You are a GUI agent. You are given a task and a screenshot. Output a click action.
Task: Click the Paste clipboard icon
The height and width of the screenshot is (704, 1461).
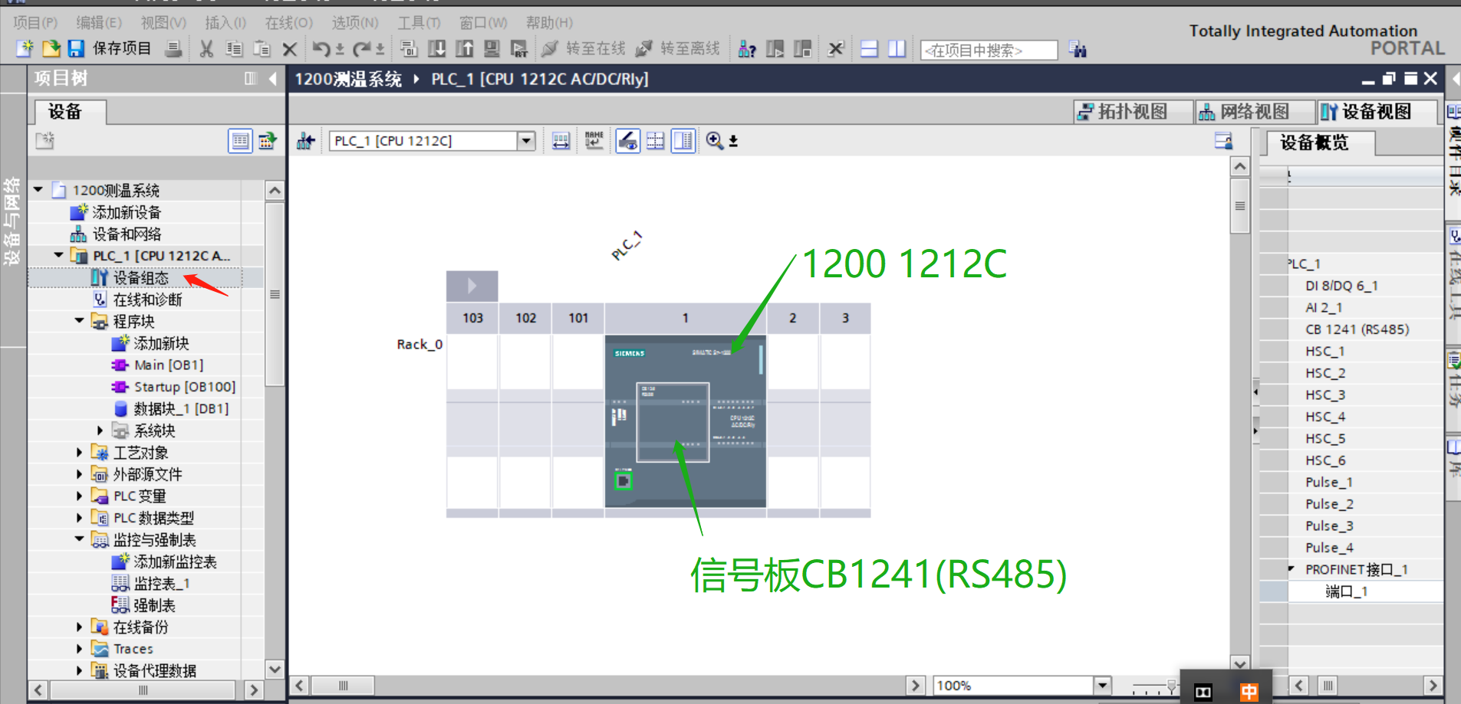pyautogui.click(x=262, y=49)
